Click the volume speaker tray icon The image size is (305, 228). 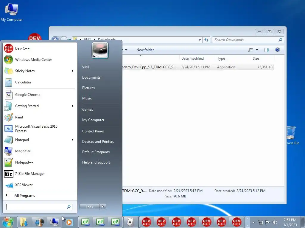275,222
